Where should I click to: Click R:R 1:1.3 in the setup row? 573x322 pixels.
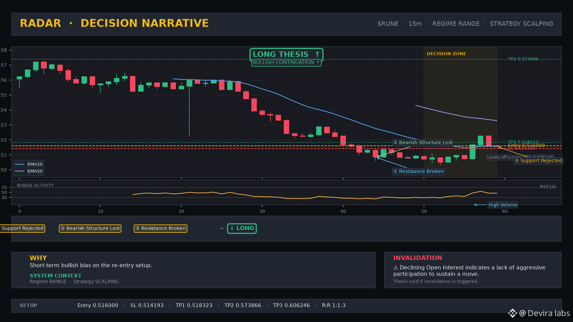[334, 305]
